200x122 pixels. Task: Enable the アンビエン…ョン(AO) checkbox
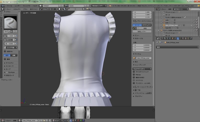tap(134, 83)
